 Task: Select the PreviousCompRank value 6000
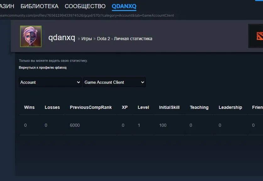(75, 125)
